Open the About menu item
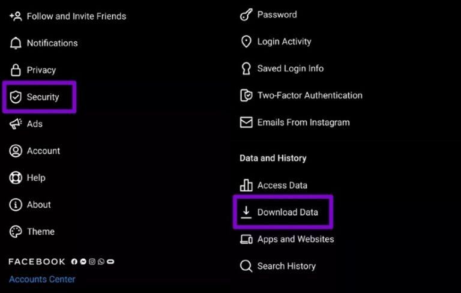Screen dimensions: 461x293 point(38,205)
